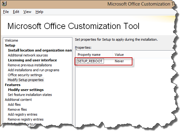Open Install location and organization name

click(40, 50)
